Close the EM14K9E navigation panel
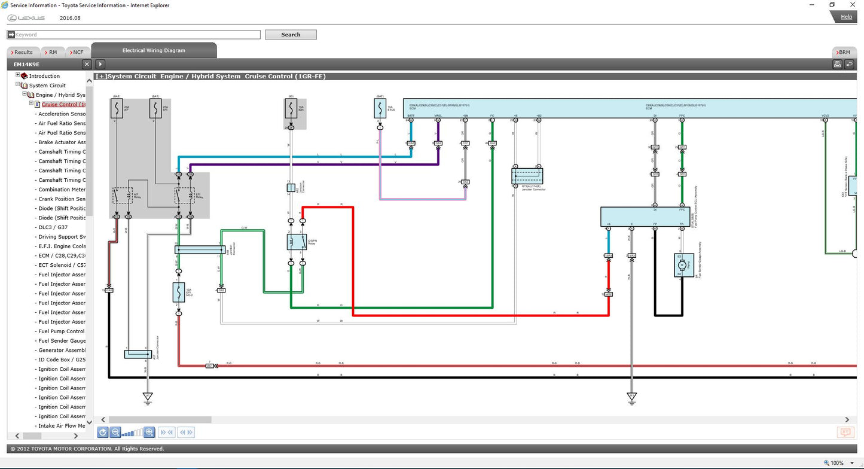 87,64
